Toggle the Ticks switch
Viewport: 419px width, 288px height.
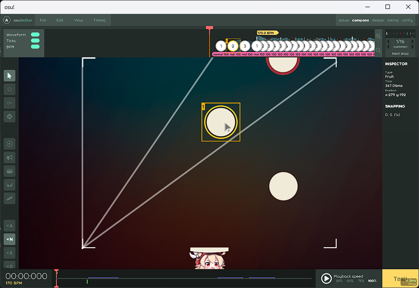point(35,41)
